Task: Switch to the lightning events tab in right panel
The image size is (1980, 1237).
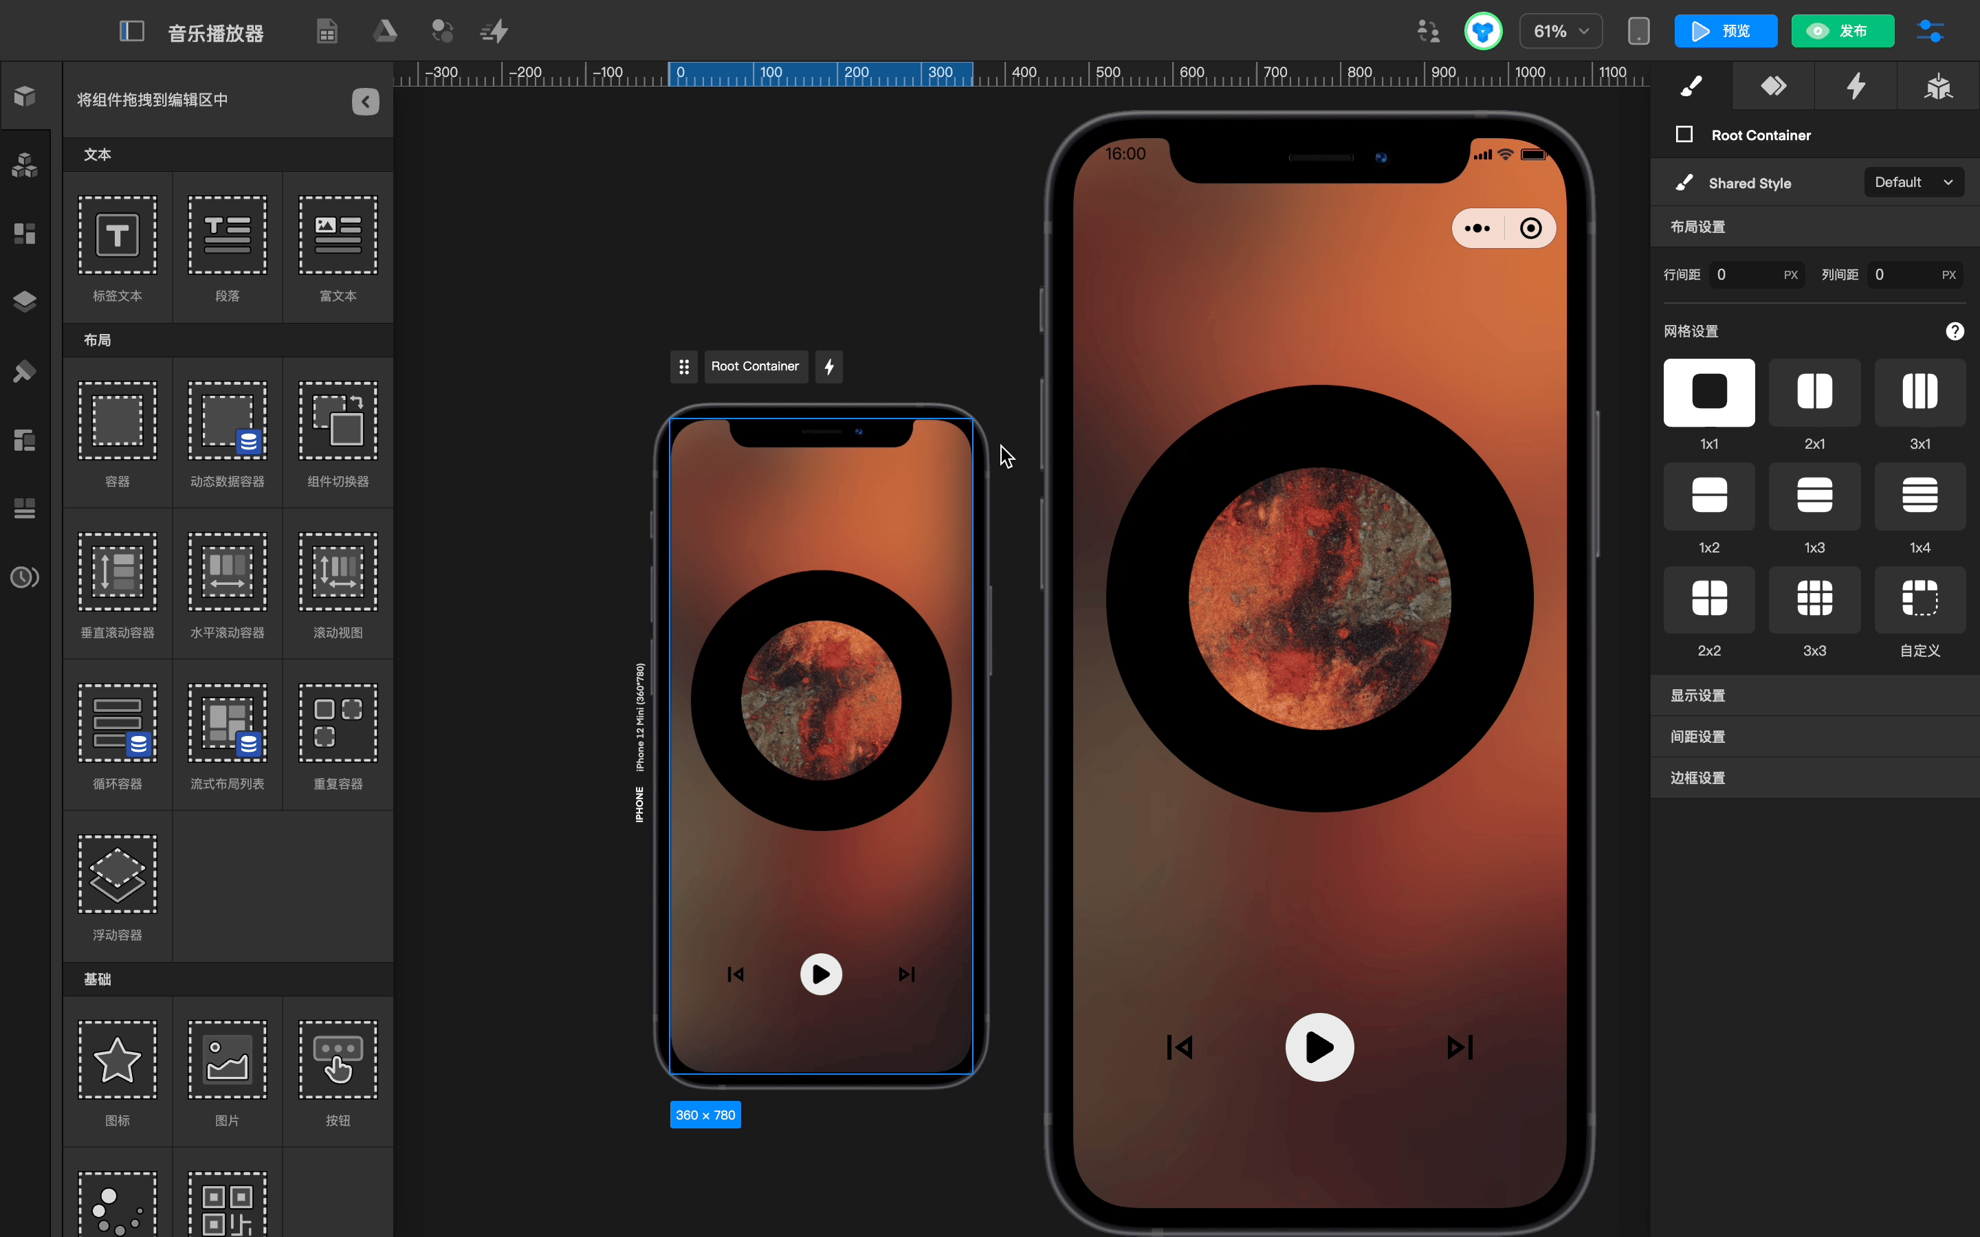Action: [1856, 86]
